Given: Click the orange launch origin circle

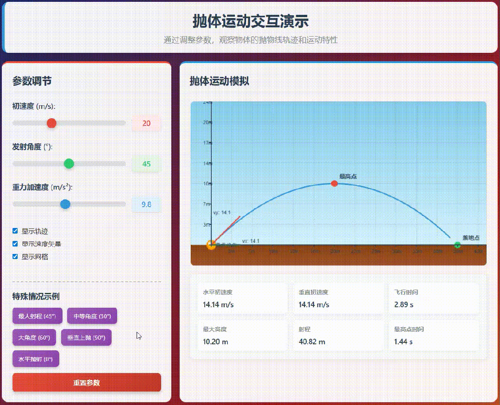Looking at the screenshot, I should [x=211, y=245].
